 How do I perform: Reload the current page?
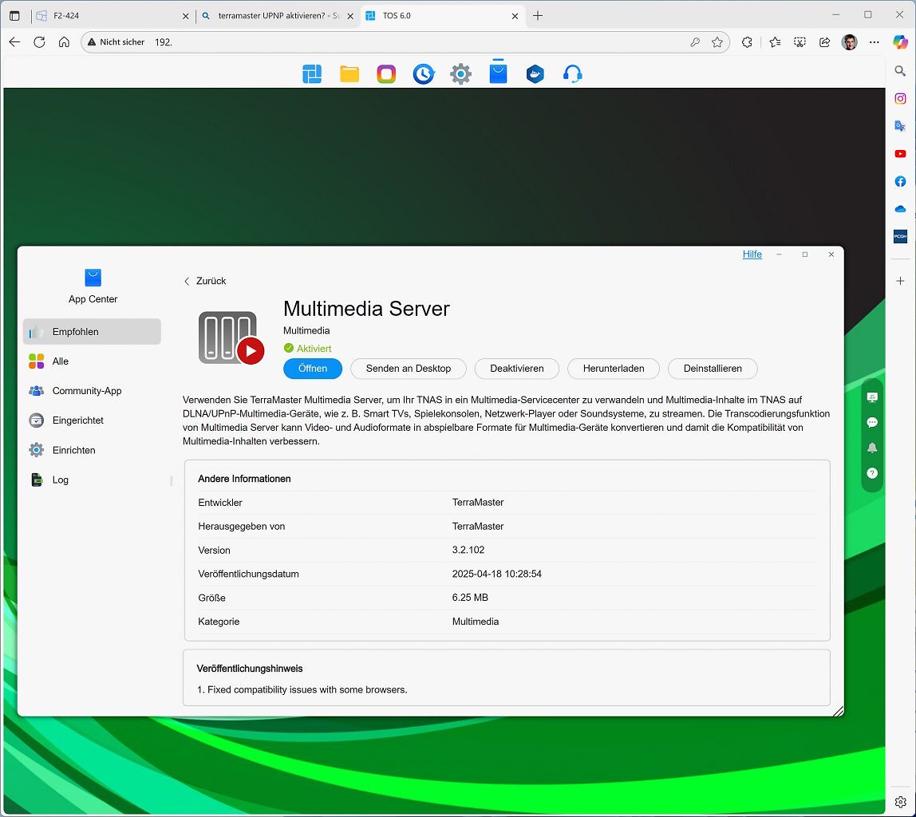(39, 42)
